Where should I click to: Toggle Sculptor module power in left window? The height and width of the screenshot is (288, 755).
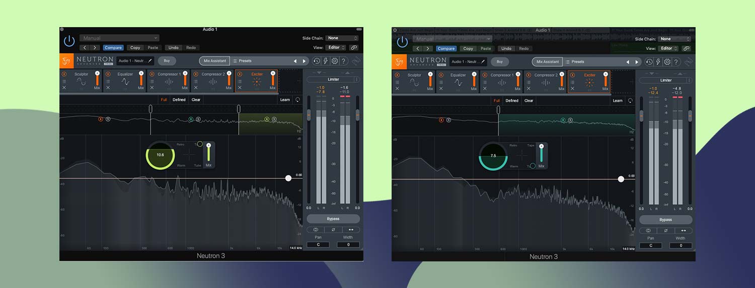point(64,74)
